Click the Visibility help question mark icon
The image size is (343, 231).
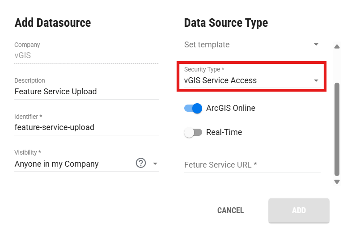(141, 163)
